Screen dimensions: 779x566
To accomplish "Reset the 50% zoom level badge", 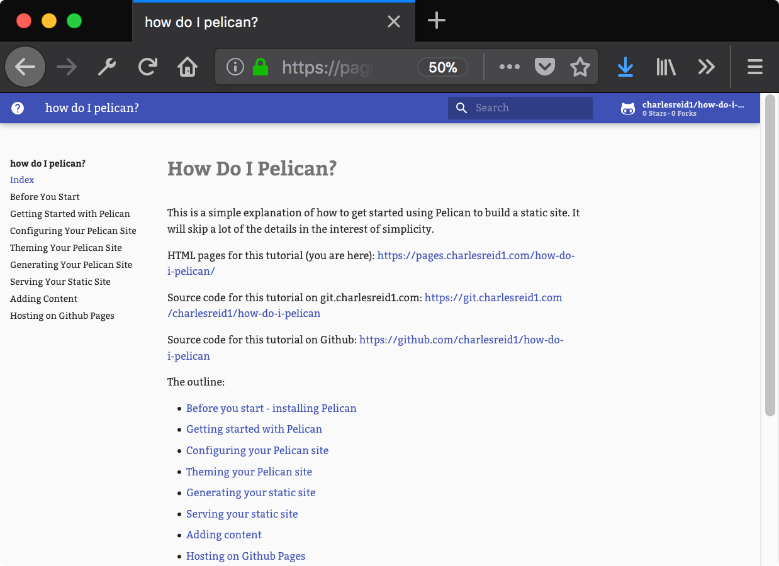I will pos(442,67).
